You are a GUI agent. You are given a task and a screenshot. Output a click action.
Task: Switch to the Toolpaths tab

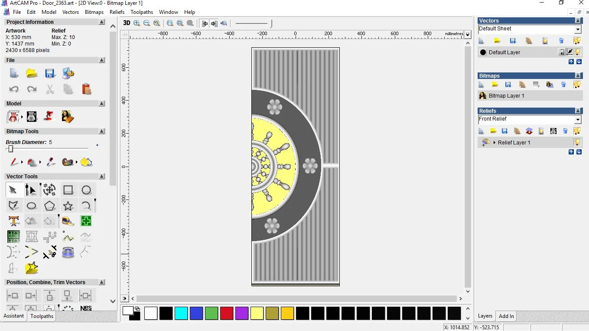[42, 316]
